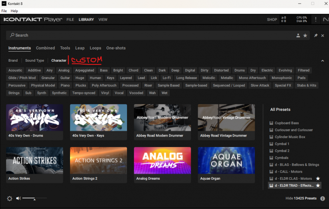Switch to the Combined tab

tap(45, 48)
